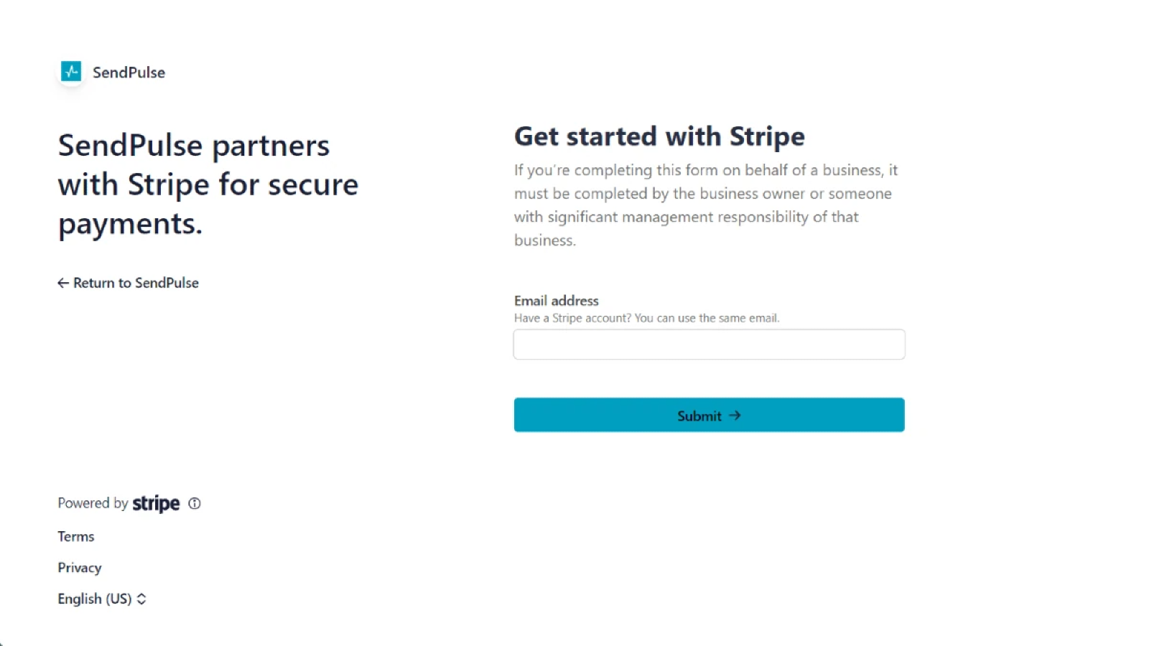The height and width of the screenshot is (646, 1149).
Task: Open the English (US) language dropdown
Action: [95, 599]
